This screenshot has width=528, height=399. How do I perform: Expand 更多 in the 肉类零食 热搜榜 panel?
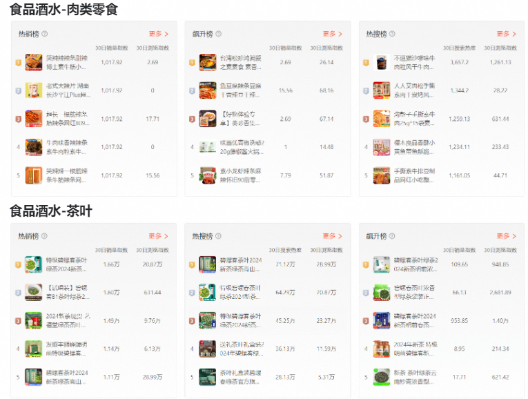pos(506,34)
